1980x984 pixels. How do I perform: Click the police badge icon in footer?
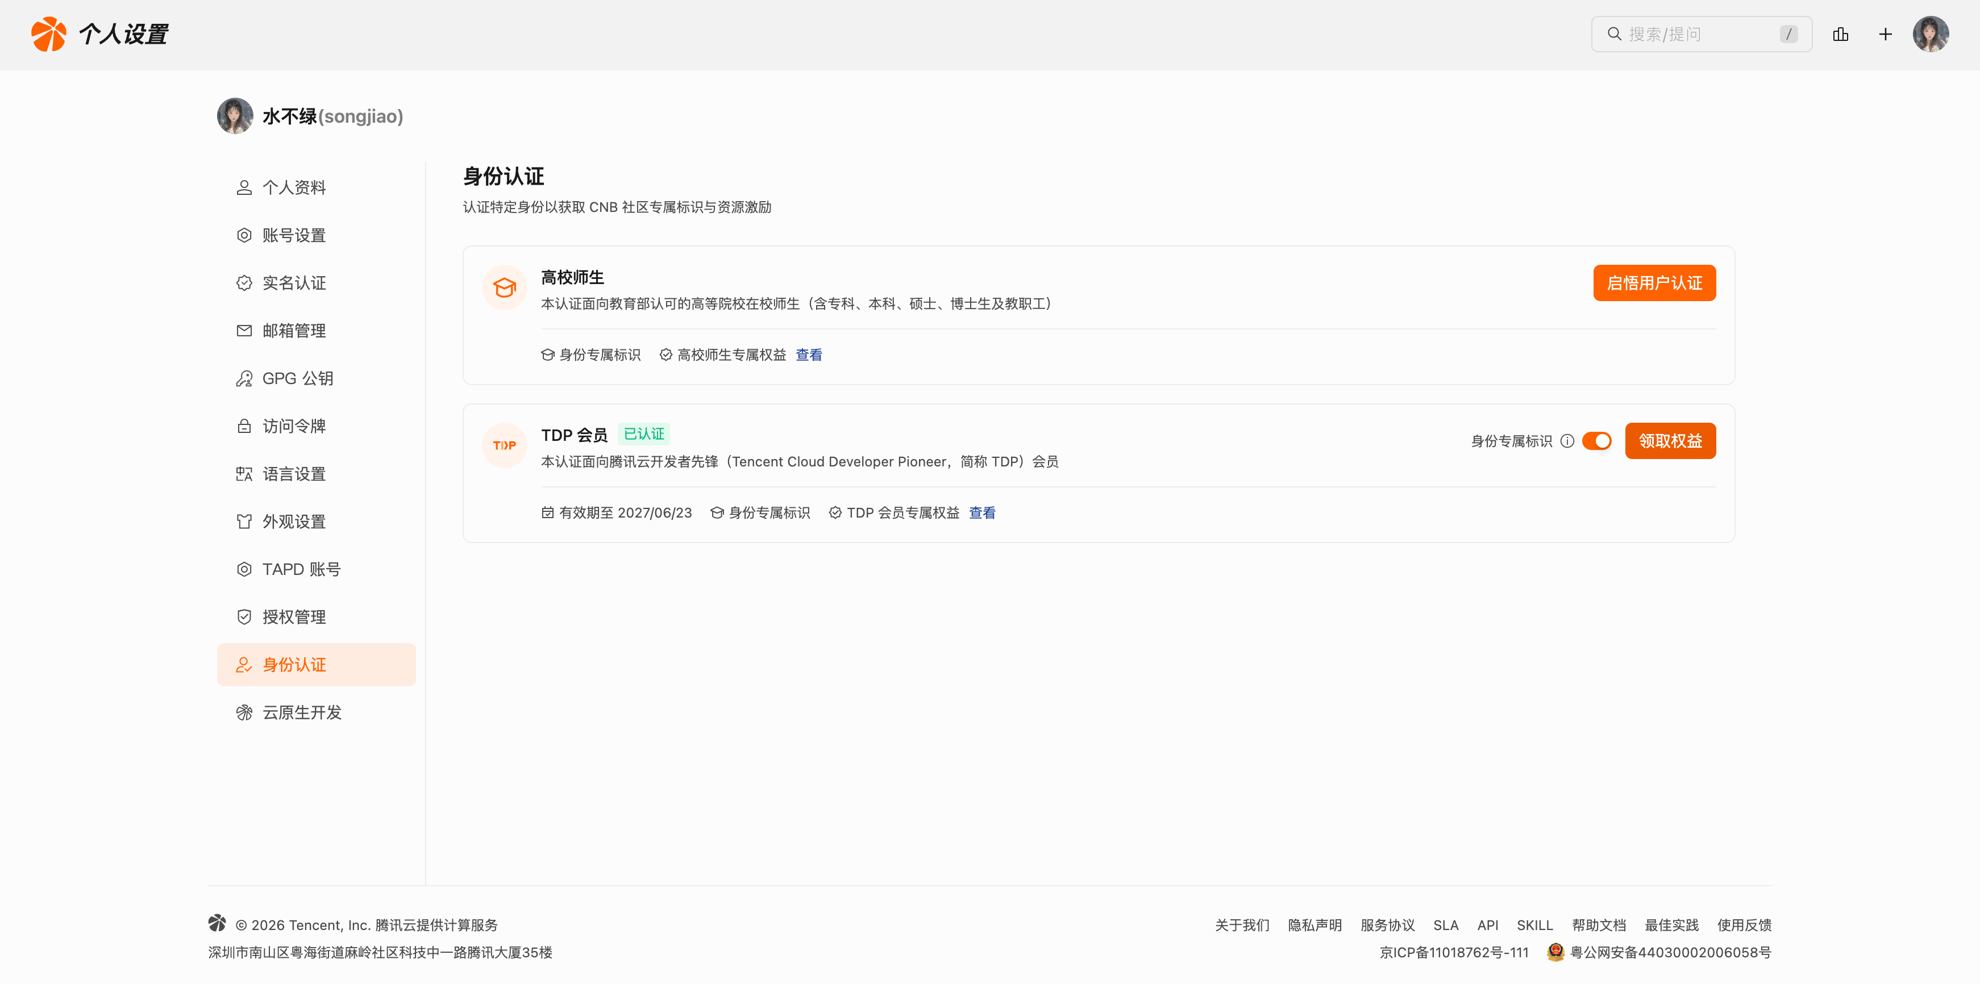pos(1555,952)
